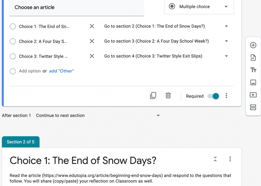The height and width of the screenshot is (186, 261).
Task: Select the Choice 2: A Four Day radio button
Action: (13, 41)
